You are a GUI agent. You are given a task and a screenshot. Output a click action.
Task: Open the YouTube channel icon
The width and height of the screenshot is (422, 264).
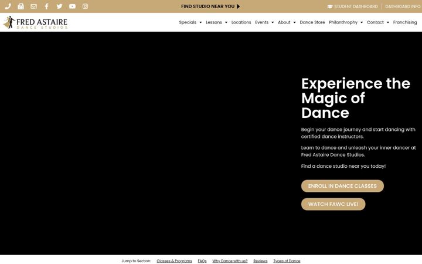point(72,6)
